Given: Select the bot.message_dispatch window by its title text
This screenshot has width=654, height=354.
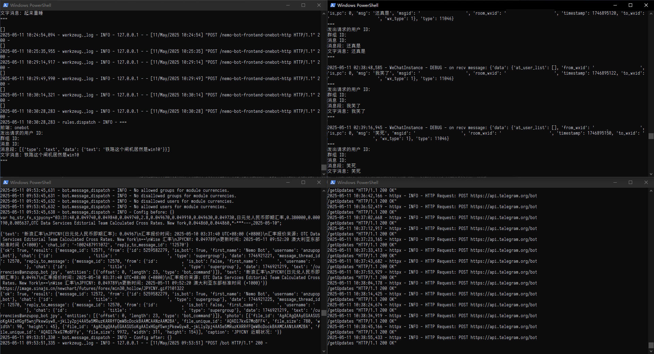Looking at the screenshot, I should tap(30, 182).
